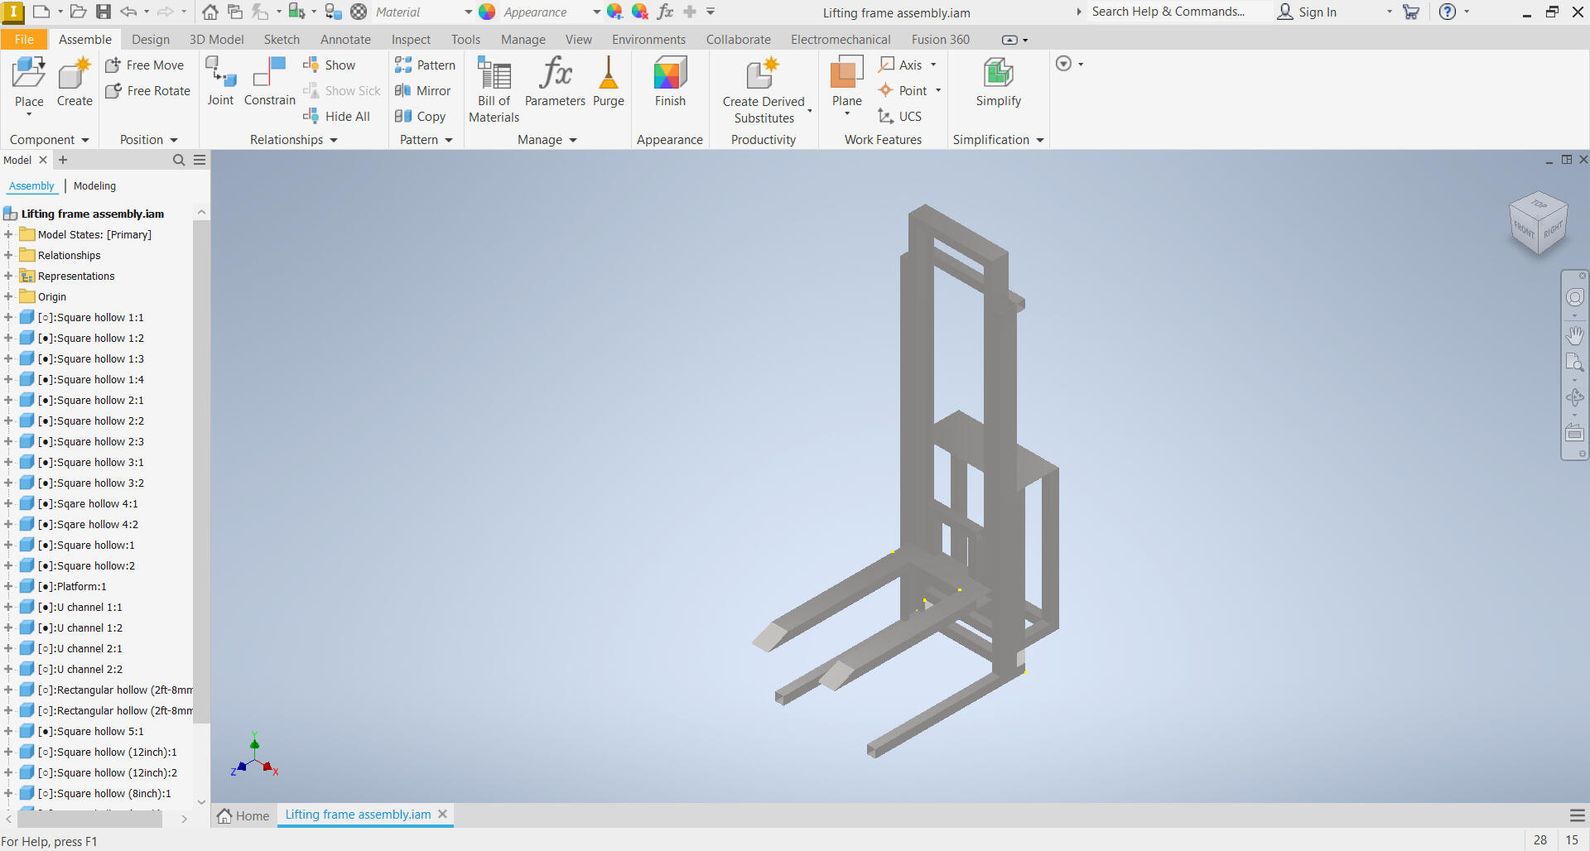Switch to the 3D Model ribbon tab
This screenshot has width=1590, height=851.
click(x=216, y=40)
